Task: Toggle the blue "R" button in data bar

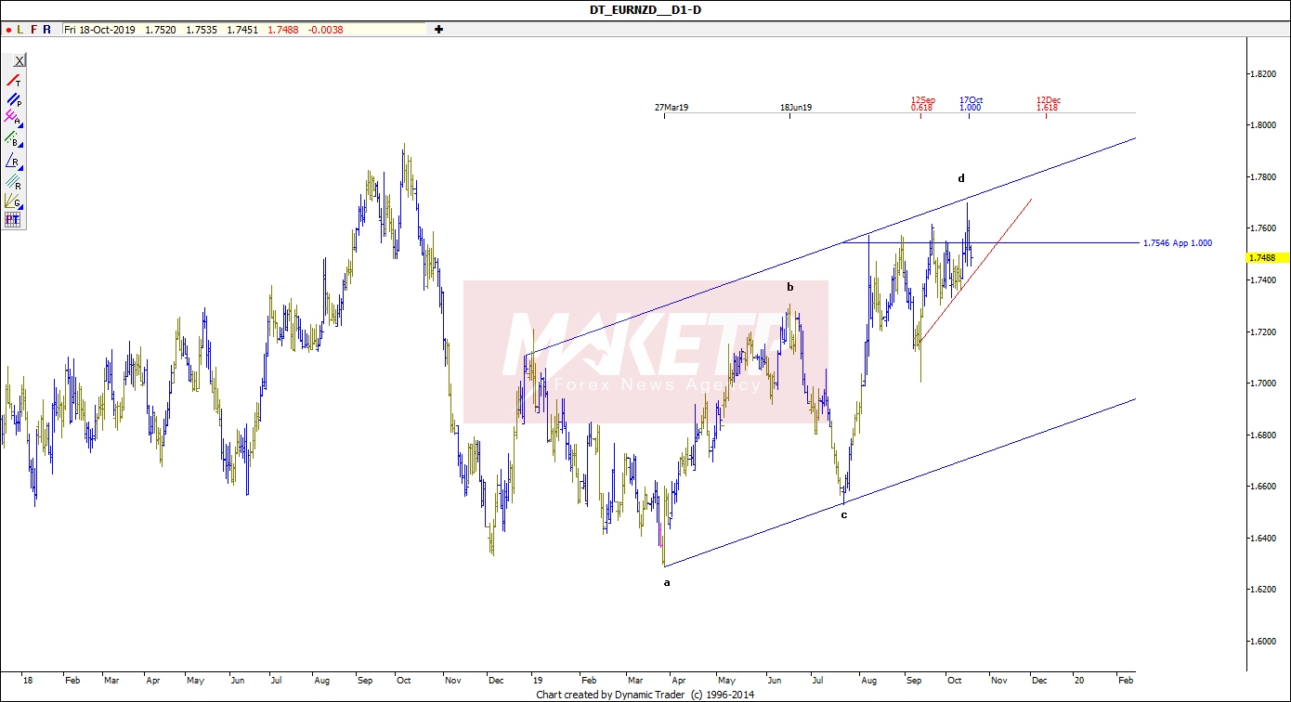Action: pos(46,30)
